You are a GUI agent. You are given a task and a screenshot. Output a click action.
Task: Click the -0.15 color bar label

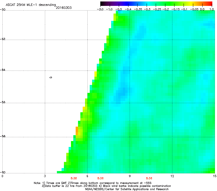click(x=175, y=9)
